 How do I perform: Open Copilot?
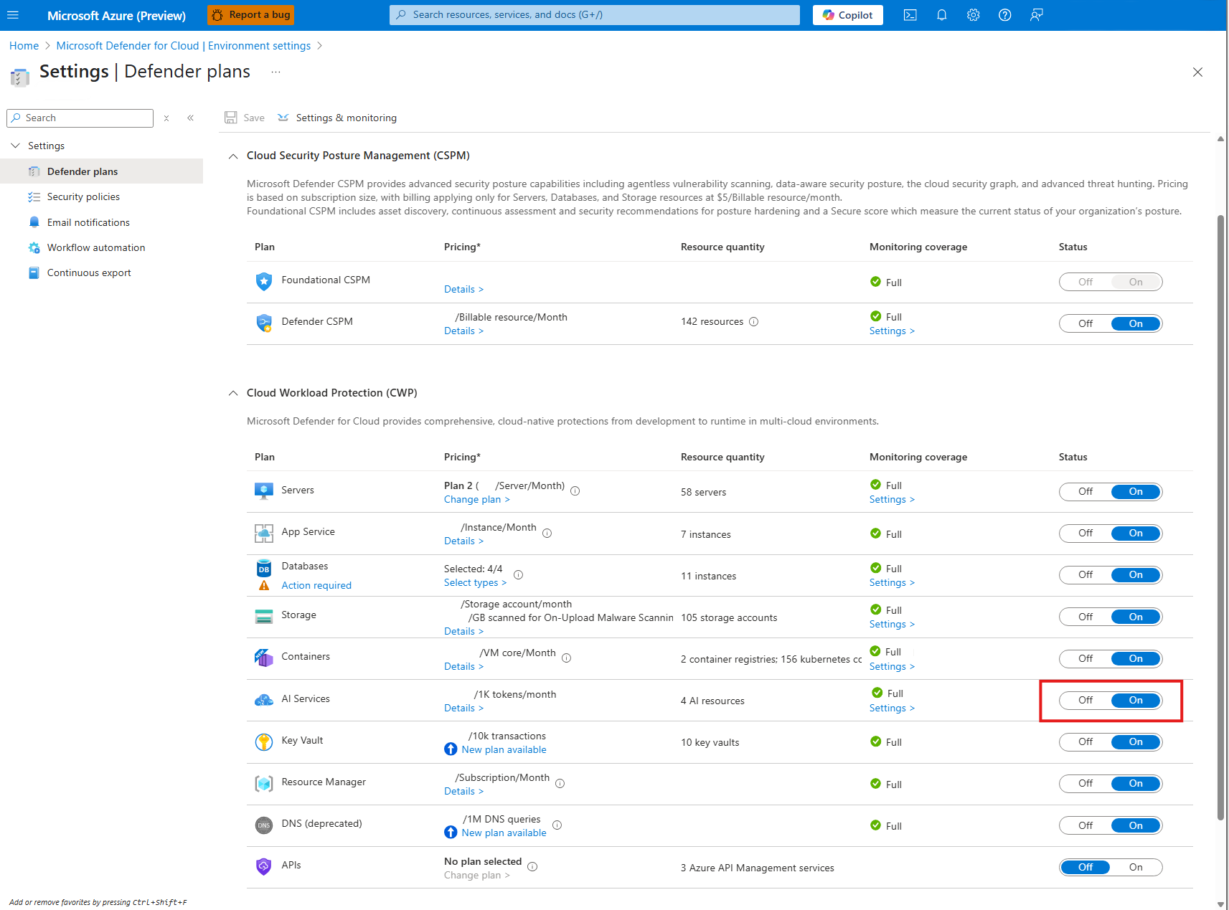[x=848, y=15]
